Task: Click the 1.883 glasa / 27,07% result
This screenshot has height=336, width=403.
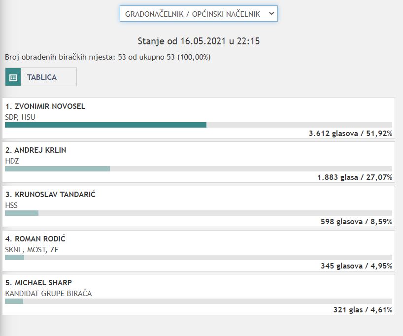Action: point(355,177)
